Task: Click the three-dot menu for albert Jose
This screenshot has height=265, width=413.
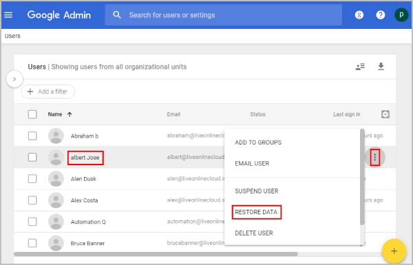Action: (x=374, y=158)
